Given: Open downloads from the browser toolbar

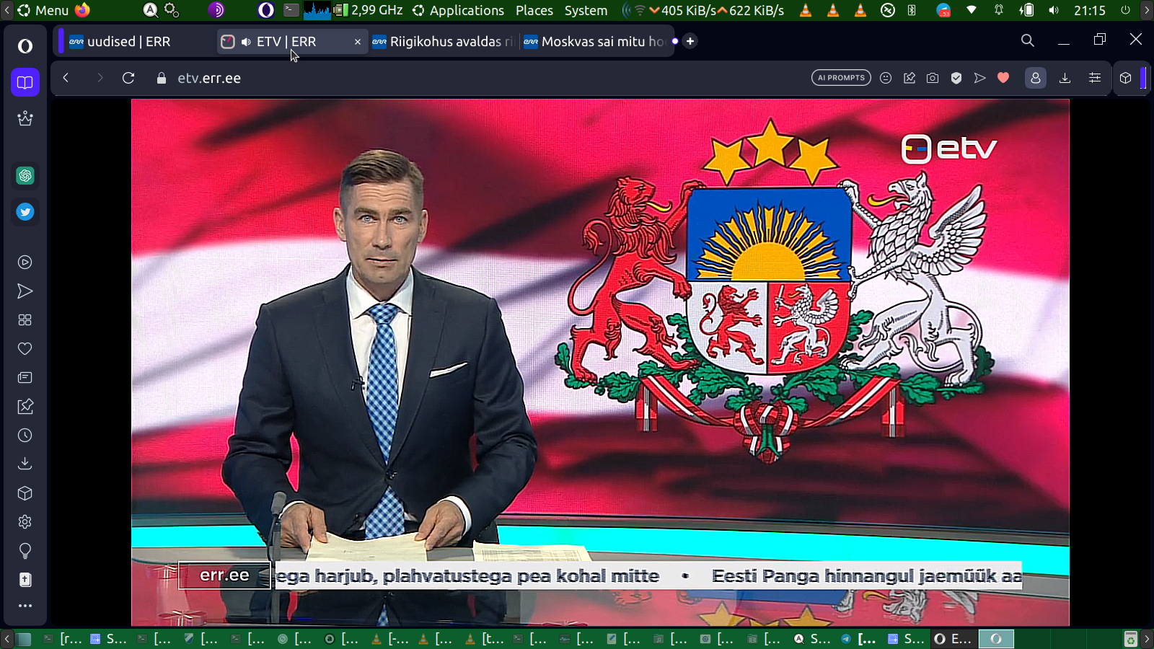Looking at the screenshot, I should click(1065, 78).
